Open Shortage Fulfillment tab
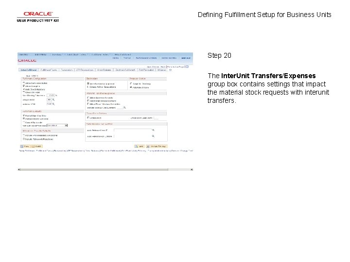The height and width of the screenshot is (262, 350). 125,70
